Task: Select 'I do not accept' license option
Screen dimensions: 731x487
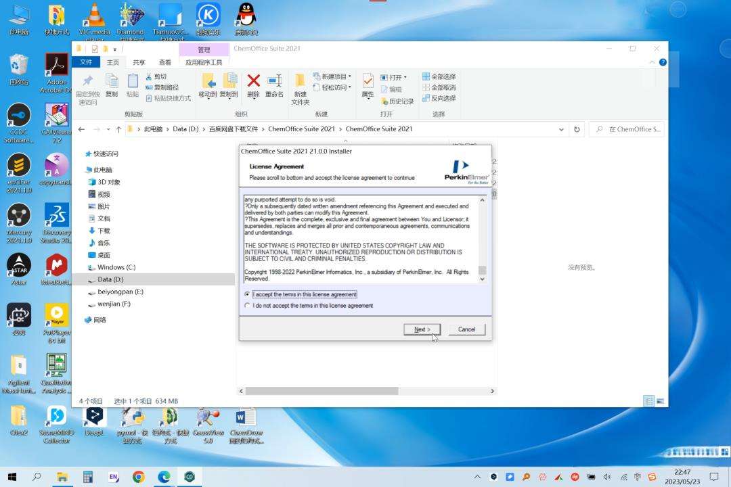Action: pos(247,306)
